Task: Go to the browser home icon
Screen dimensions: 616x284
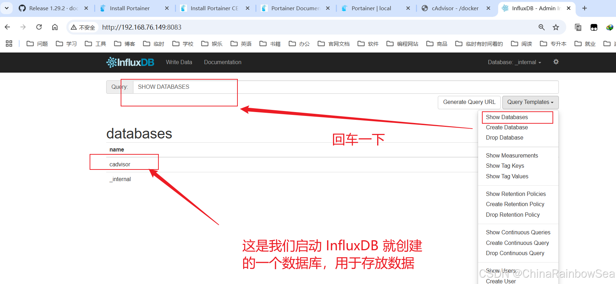Action: click(x=55, y=27)
